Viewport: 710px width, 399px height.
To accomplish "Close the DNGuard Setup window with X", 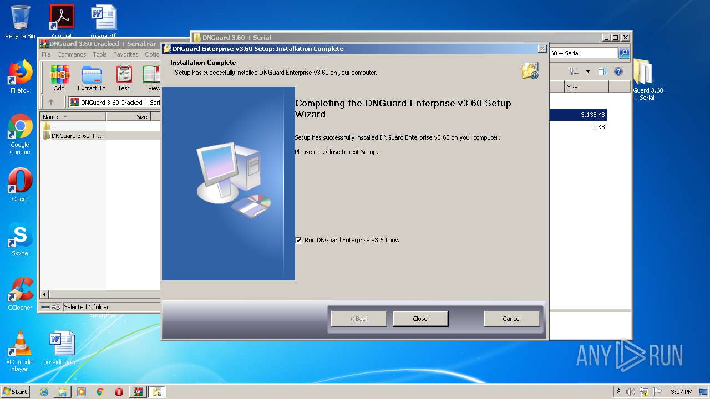I will 542,49.
